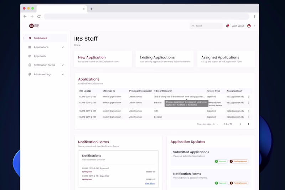The image size is (285, 190).
Task: Click Pending Approval badge under Submitted Applications
Action: click(239, 161)
